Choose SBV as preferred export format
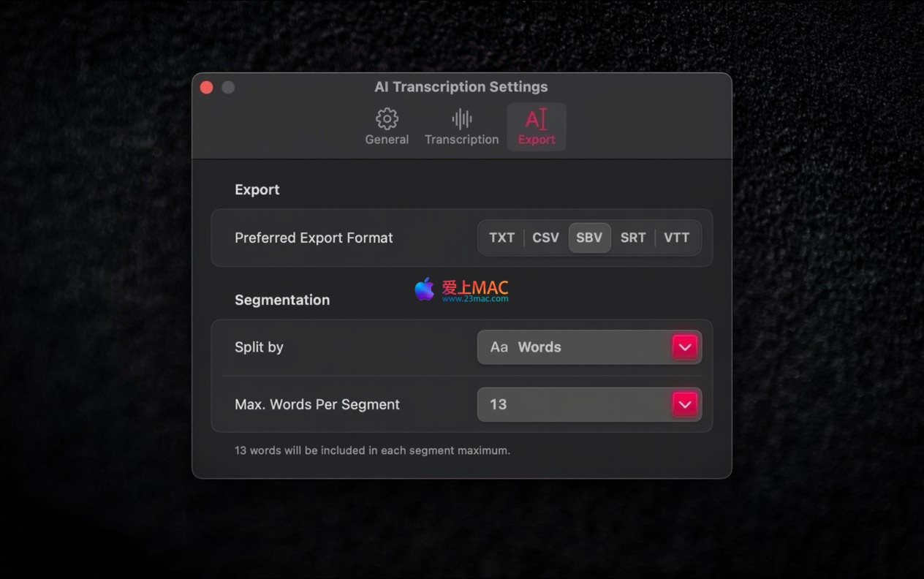The height and width of the screenshot is (579, 924). (x=589, y=238)
